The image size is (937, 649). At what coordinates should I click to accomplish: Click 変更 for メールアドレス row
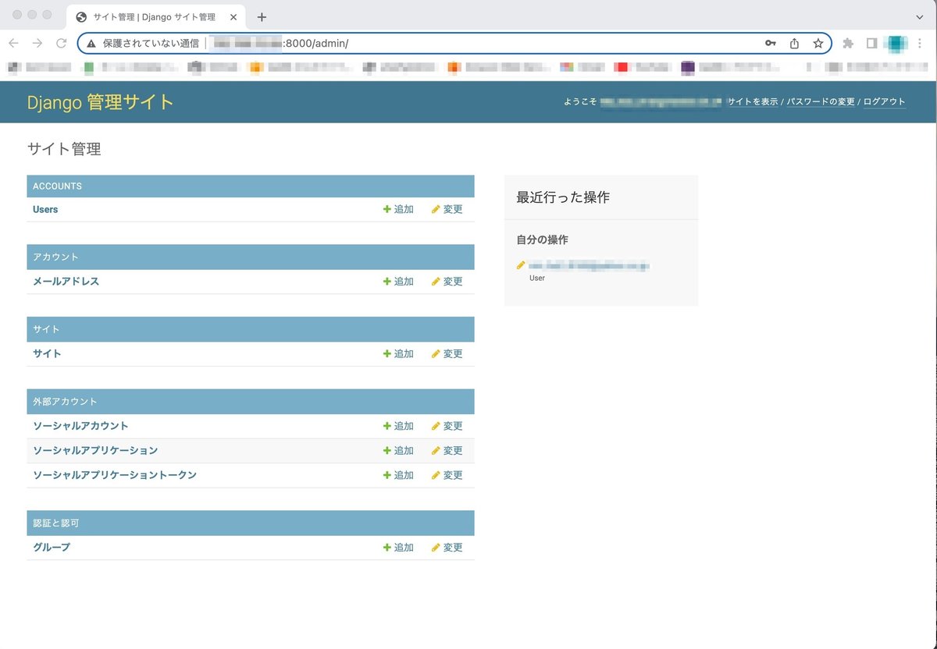pyautogui.click(x=447, y=282)
